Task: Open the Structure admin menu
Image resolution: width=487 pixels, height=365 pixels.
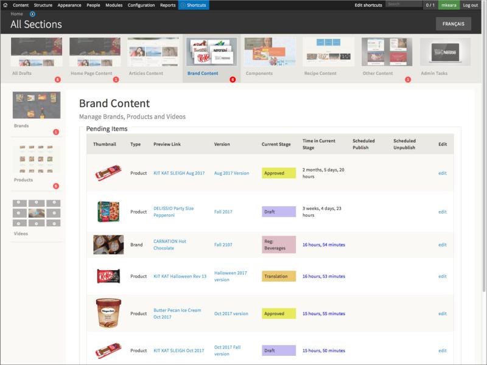Action: [43, 5]
